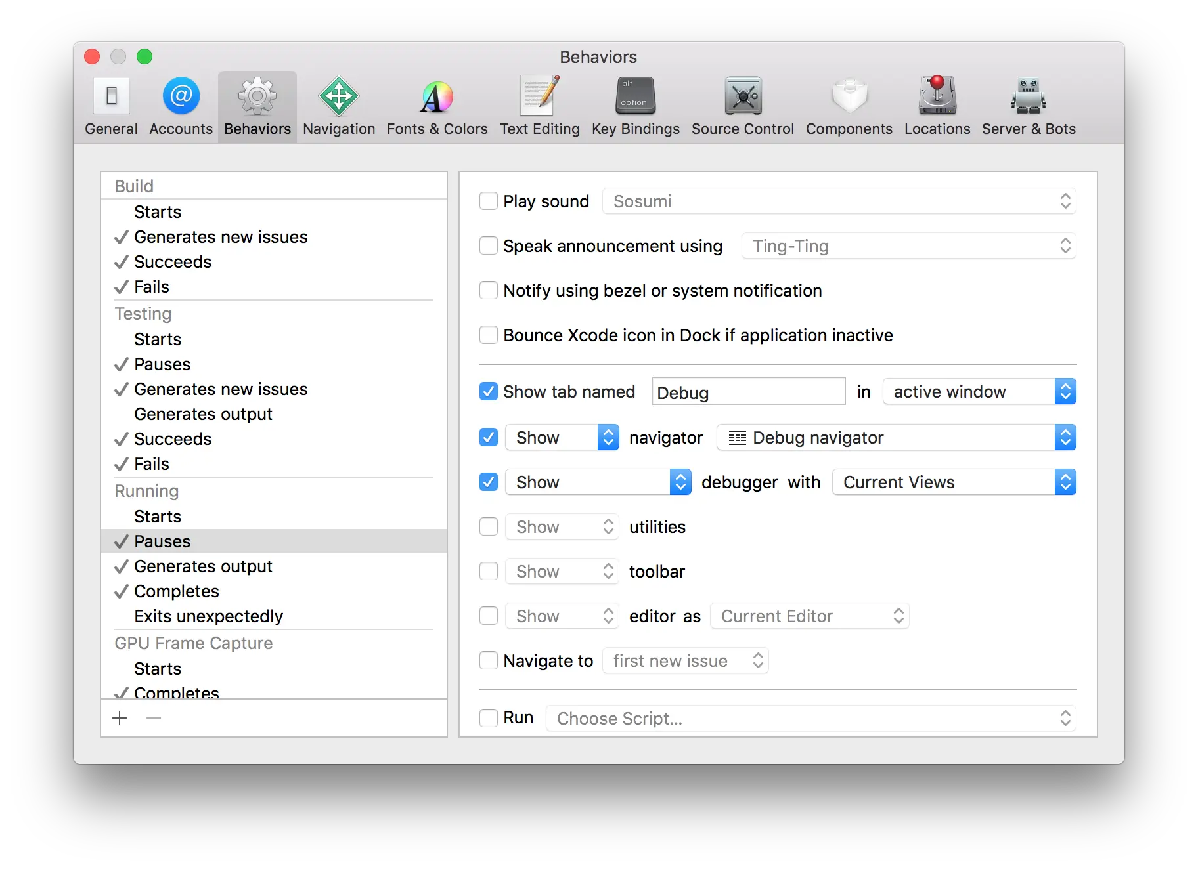Select Testing Succeeds behavior
This screenshot has width=1198, height=869.
(274, 439)
